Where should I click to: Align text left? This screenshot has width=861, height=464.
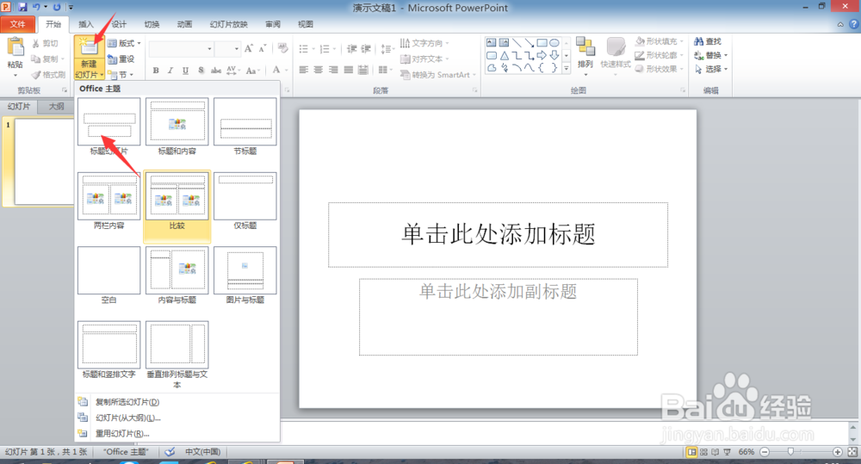[303, 70]
